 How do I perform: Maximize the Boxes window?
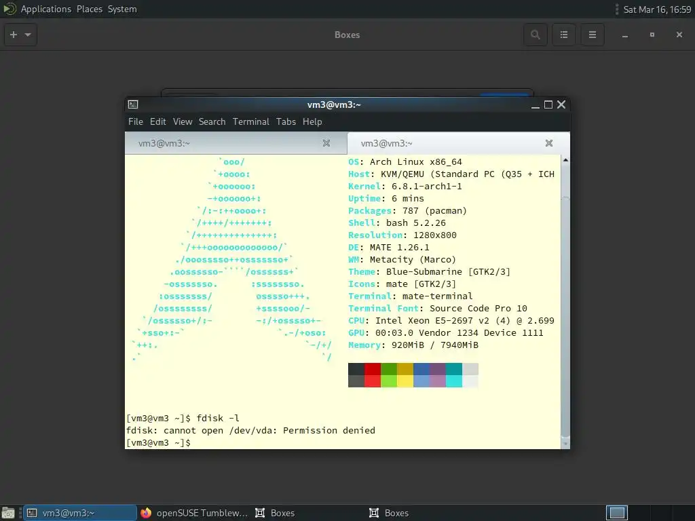[652, 35]
